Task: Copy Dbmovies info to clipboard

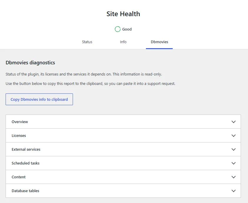Action: pos(39,99)
